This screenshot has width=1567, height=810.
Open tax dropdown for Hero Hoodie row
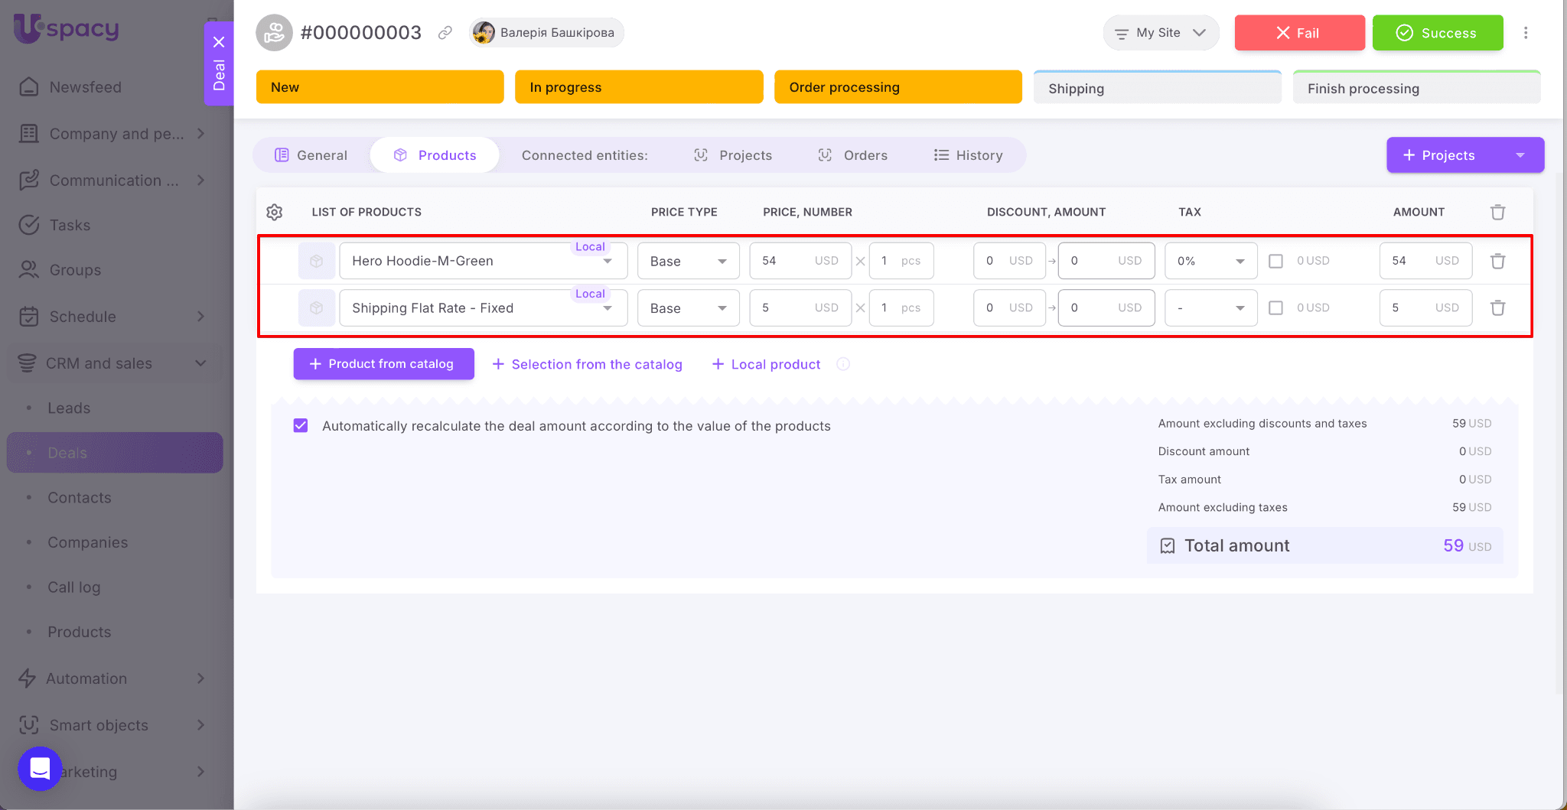point(1210,261)
